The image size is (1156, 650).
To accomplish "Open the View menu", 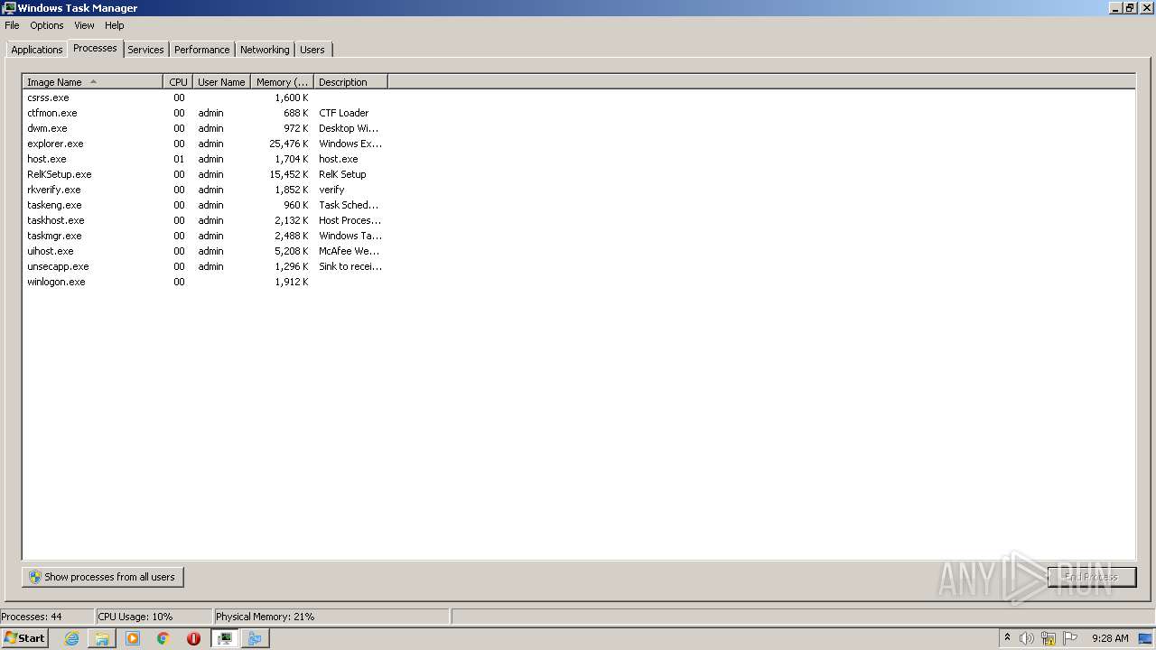I will click(84, 25).
